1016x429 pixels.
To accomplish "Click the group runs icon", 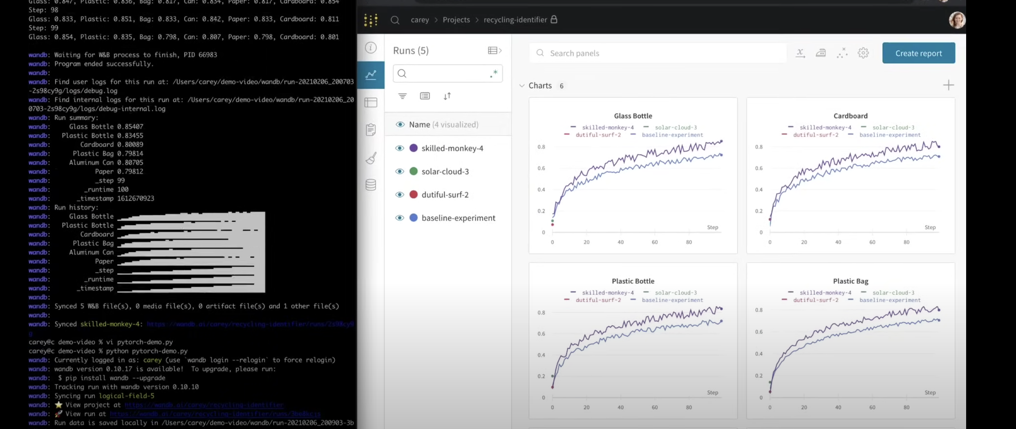I will [425, 96].
